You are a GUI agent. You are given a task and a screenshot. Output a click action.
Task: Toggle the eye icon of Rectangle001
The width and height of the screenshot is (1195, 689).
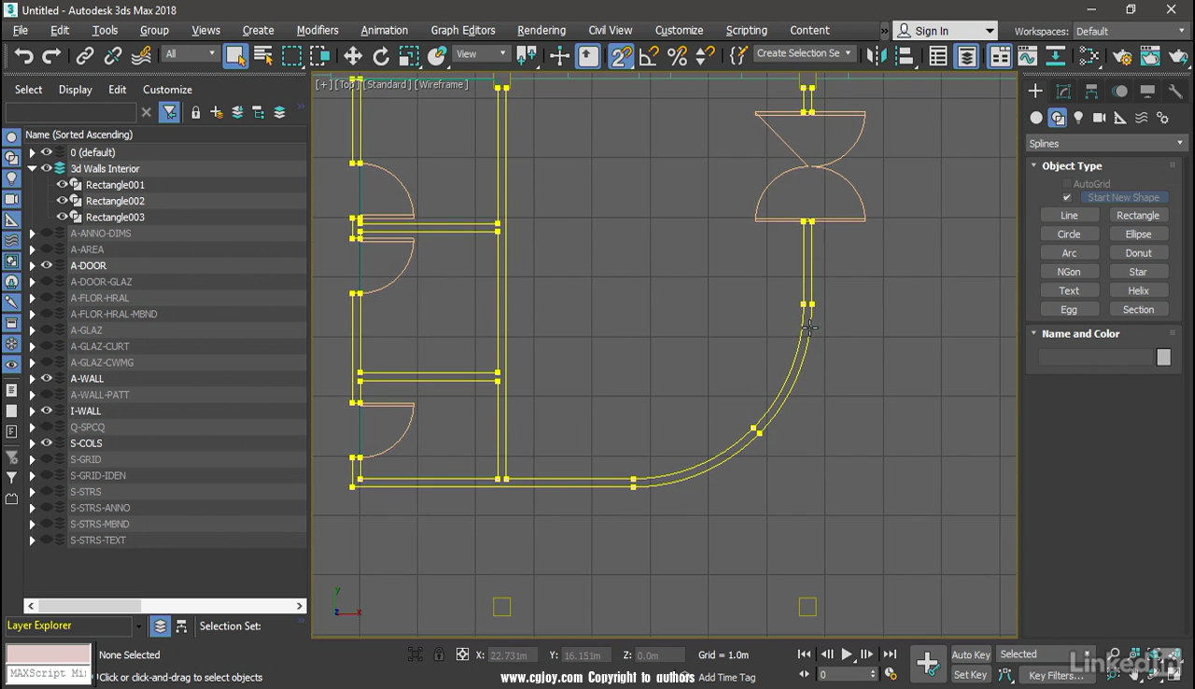click(63, 185)
